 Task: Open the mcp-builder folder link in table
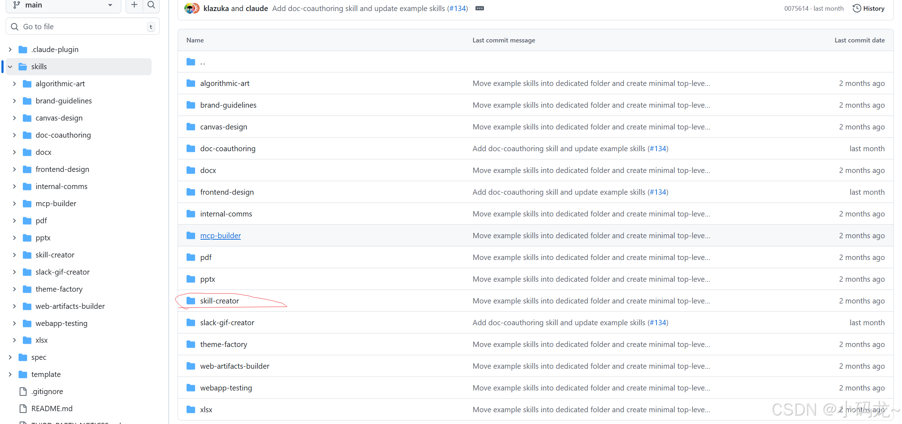tap(220, 236)
